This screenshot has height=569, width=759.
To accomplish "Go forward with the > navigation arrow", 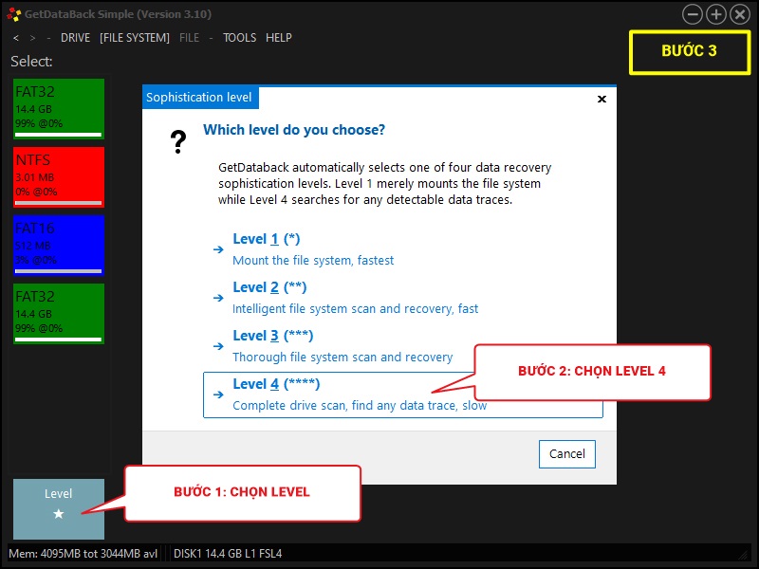I will [x=32, y=38].
